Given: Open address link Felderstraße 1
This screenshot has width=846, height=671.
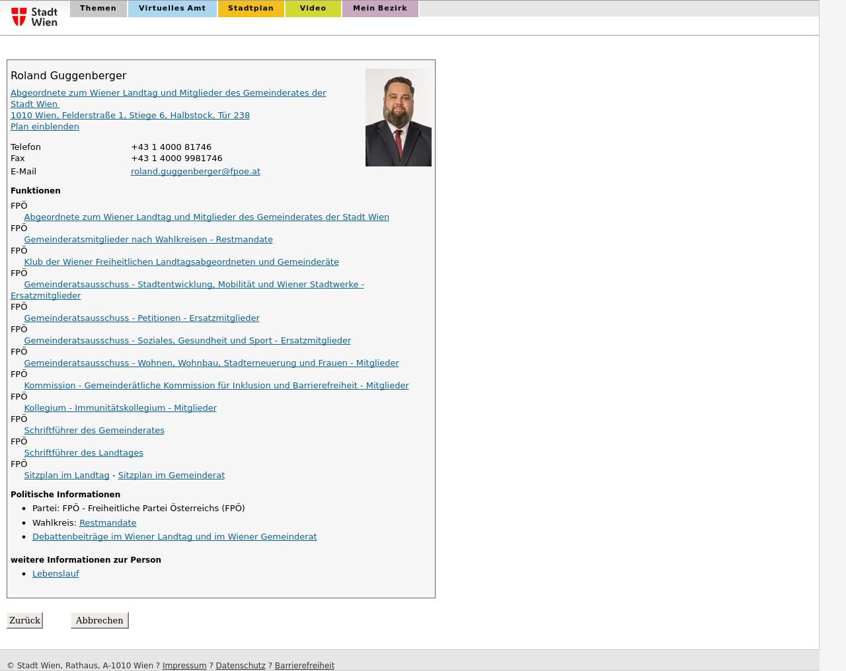Looking at the screenshot, I should (x=130, y=116).
